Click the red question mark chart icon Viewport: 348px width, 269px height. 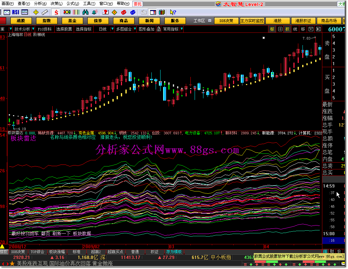[x=105, y=12]
